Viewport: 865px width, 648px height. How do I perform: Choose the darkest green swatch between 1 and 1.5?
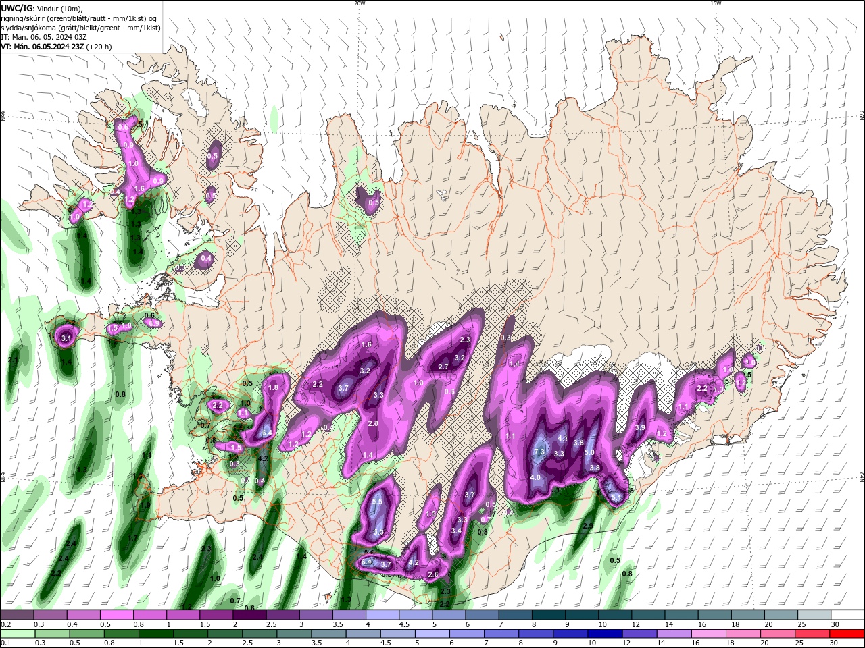point(155,634)
